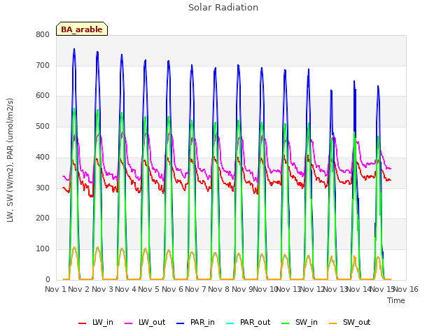Click the BA_arable site label
448x336 pixels.
pyautogui.click(x=82, y=29)
